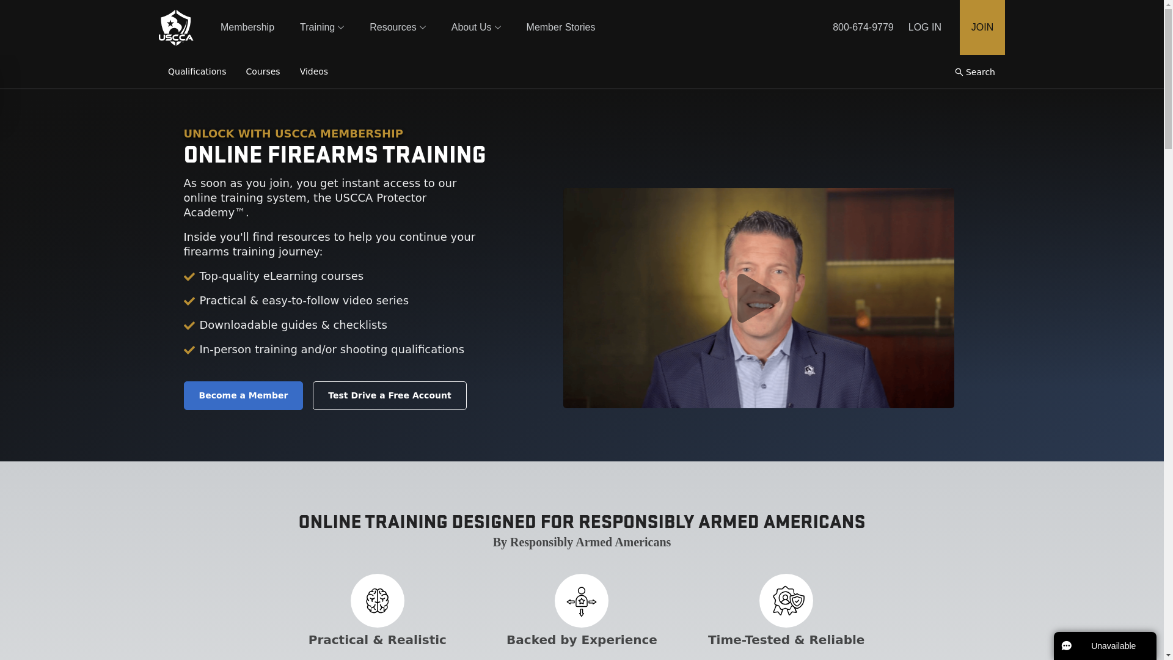This screenshot has width=1173, height=660.
Task: Click the Backed by Experience person icon
Action: tap(581, 601)
